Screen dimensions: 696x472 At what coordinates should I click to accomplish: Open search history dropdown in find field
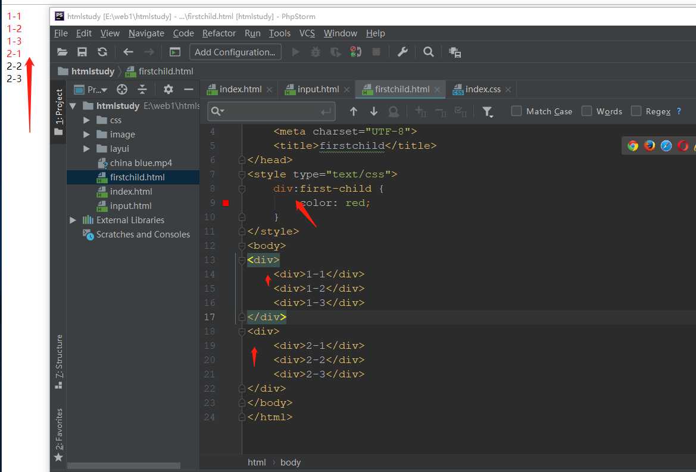click(x=217, y=111)
